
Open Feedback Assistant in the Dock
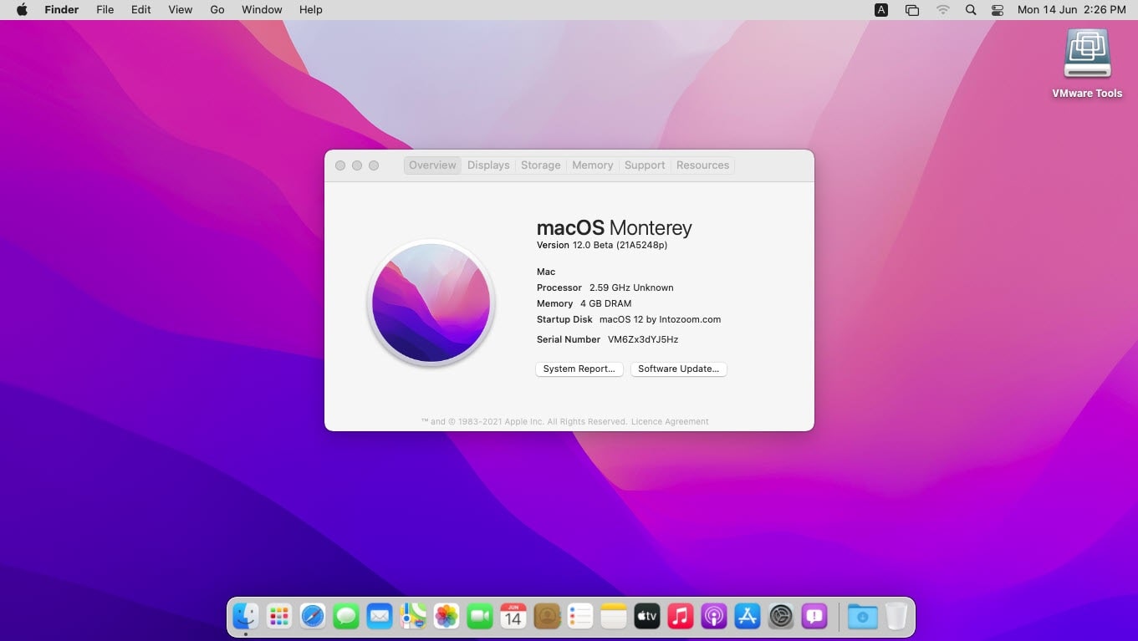point(814,617)
